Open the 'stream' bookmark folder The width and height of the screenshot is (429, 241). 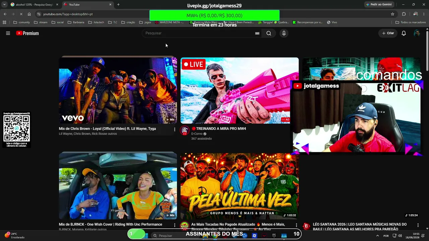[x=41, y=22]
